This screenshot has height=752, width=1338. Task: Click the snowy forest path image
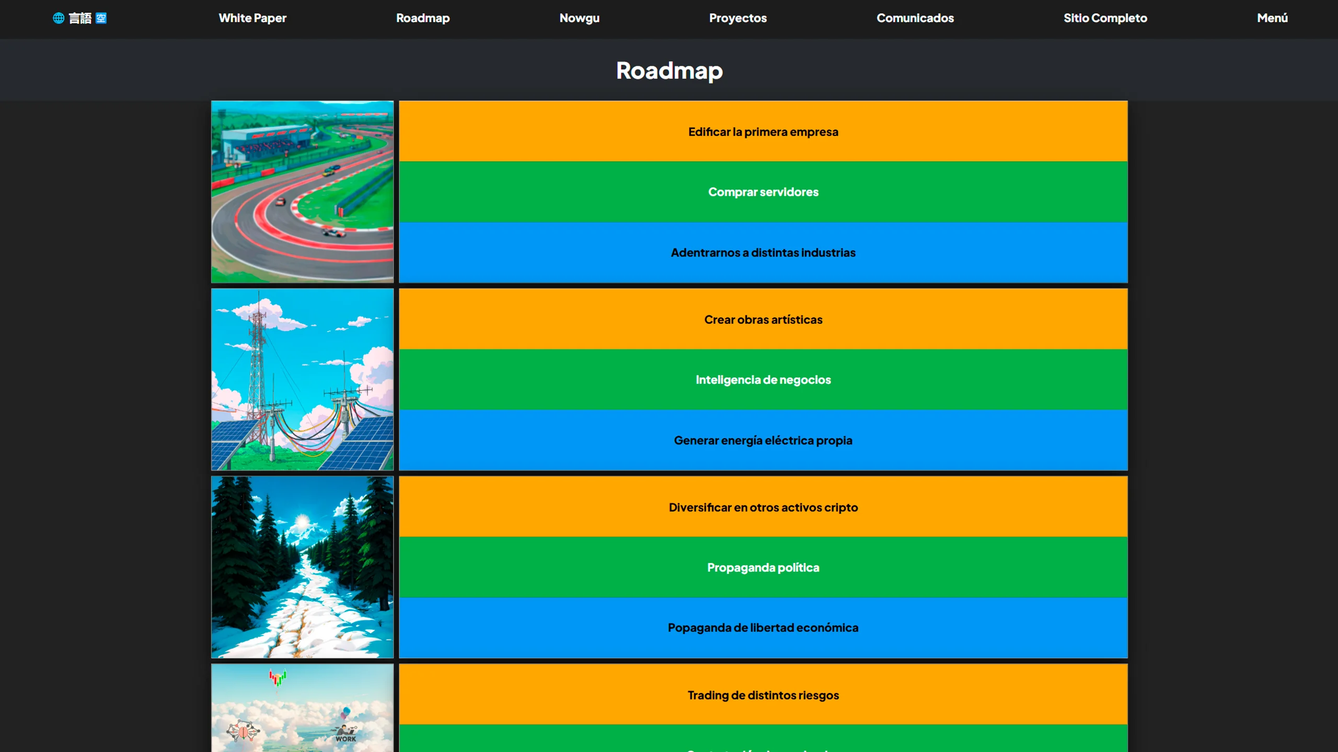point(302,567)
